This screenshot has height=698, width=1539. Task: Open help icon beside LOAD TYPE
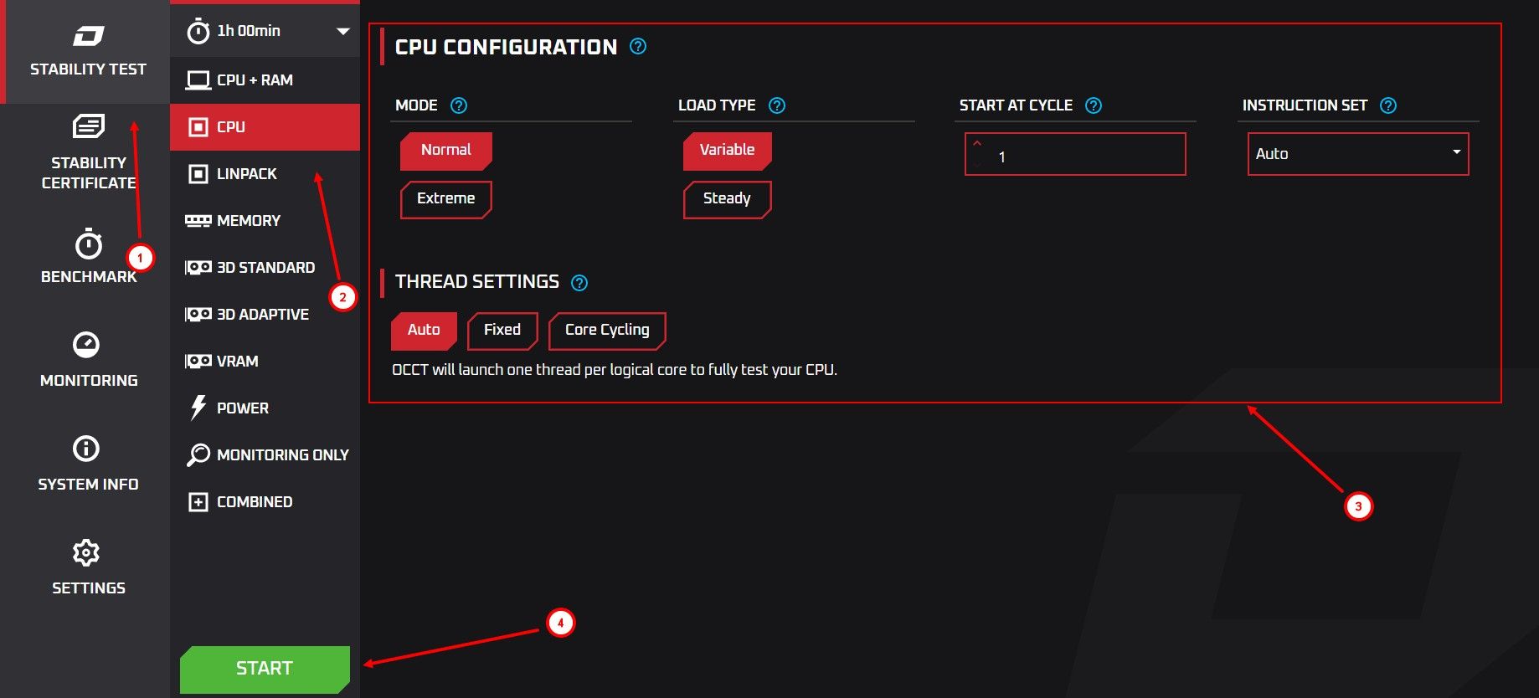[777, 105]
